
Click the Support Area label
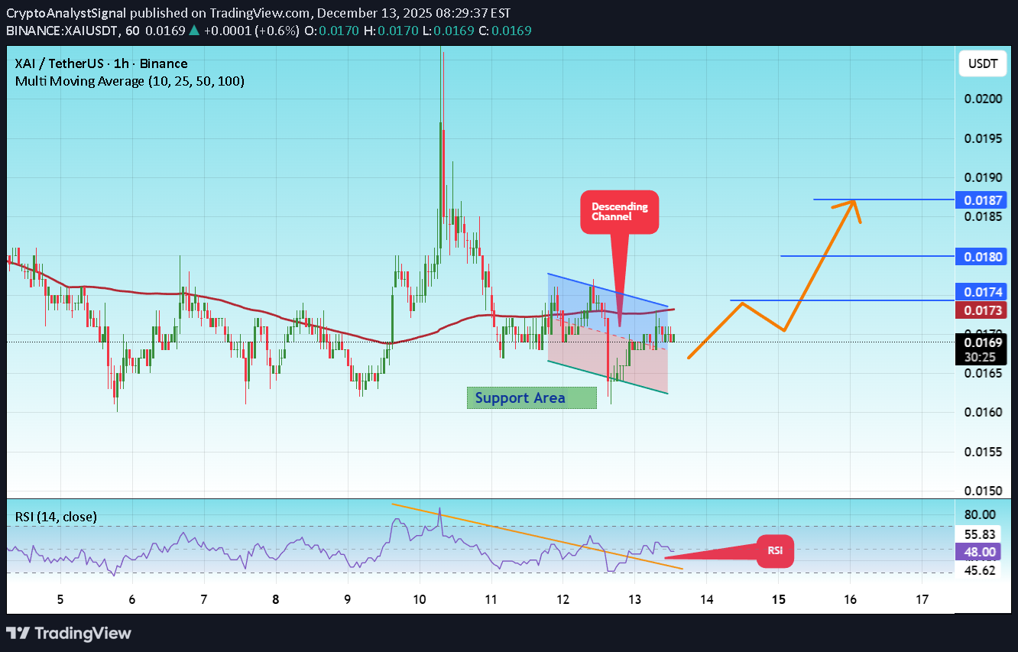click(x=531, y=397)
